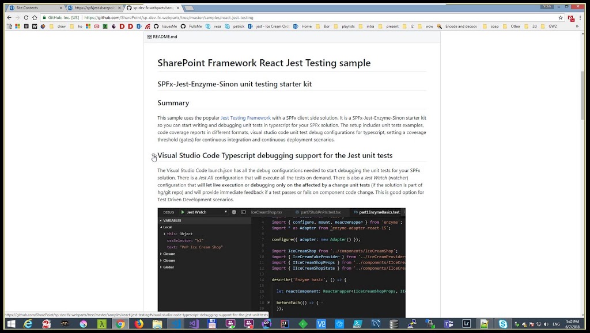Show more bookmarks with the chevron
Image resolution: width=590 pixels, height=333 pixels.
pos(577,26)
